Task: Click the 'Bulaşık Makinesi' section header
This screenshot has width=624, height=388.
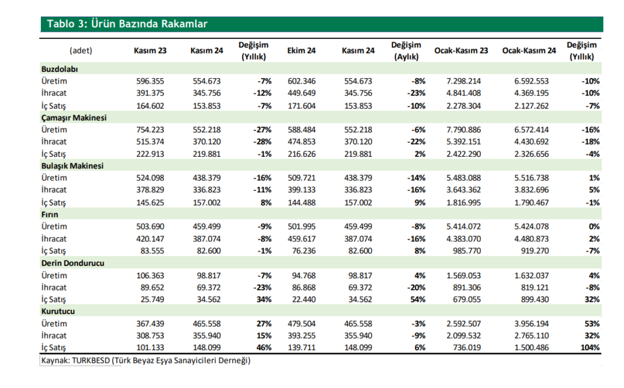Action: [x=72, y=166]
